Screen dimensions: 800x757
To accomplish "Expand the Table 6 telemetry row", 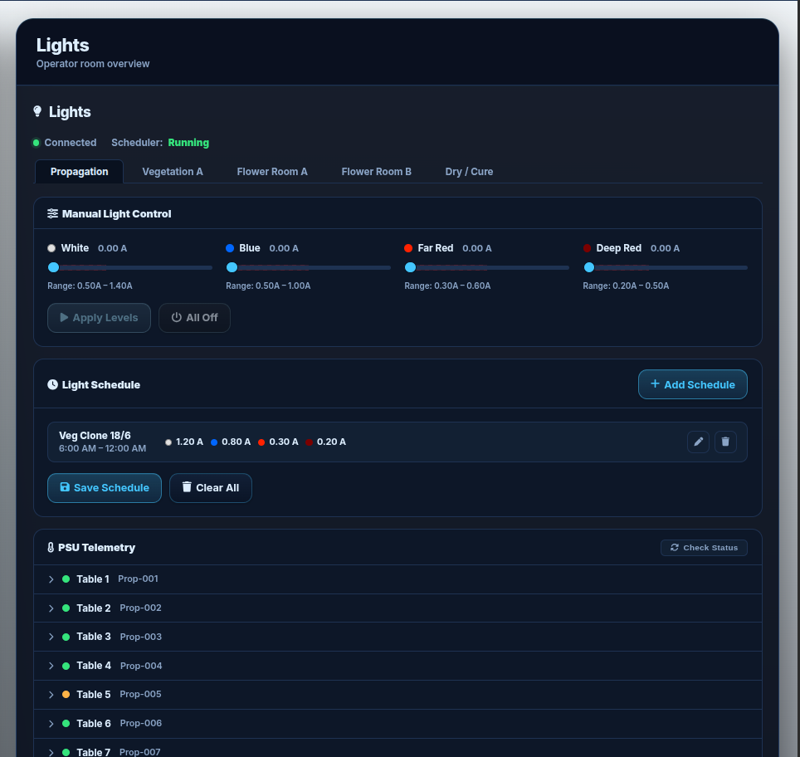I will pyautogui.click(x=51, y=724).
